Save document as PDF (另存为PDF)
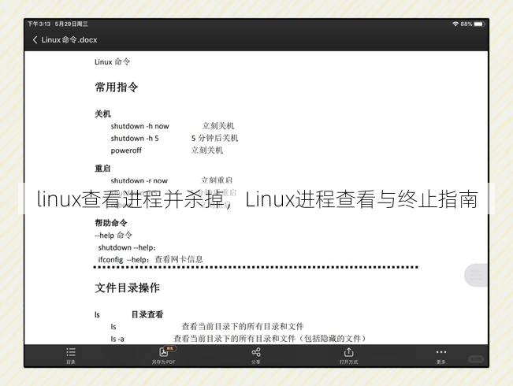Image resolution: width=513 pixels, height=386 pixels. point(164,356)
